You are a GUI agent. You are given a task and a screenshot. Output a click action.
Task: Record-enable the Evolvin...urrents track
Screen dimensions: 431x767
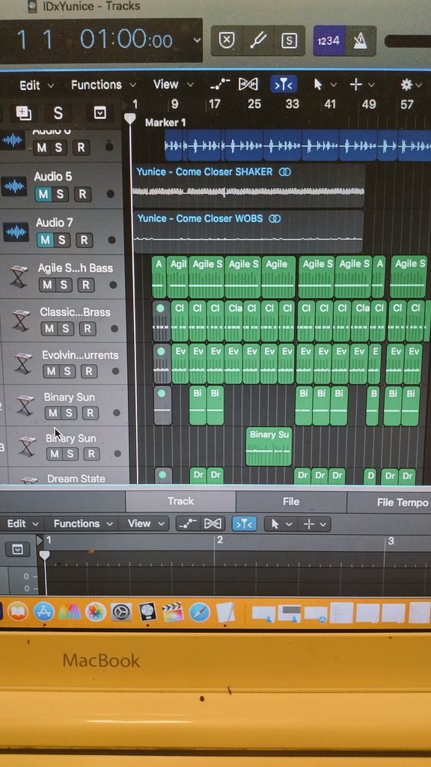coord(88,372)
